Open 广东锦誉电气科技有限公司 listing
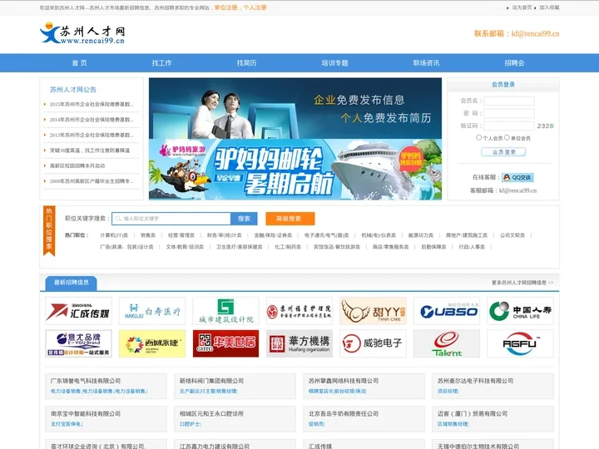Viewport: 599px width, 449px height. (x=86, y=381)
